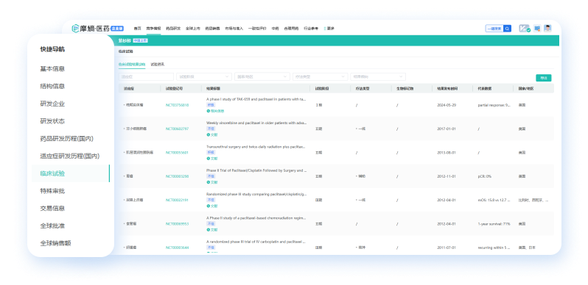Open 药品研发 in top navigation
The height and width of the screenshot is (285, 588).
click(x=173, y=29)
